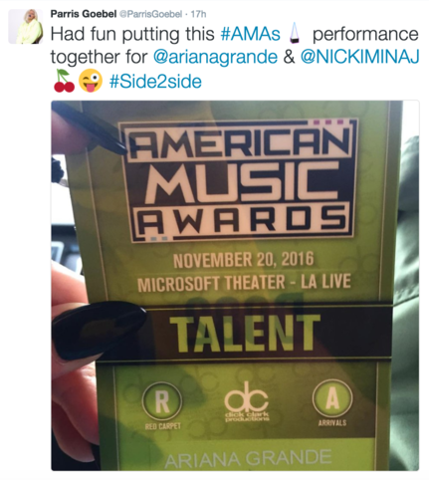
Task: Open the @ParrisGoebel handle link
Action: 150,14
